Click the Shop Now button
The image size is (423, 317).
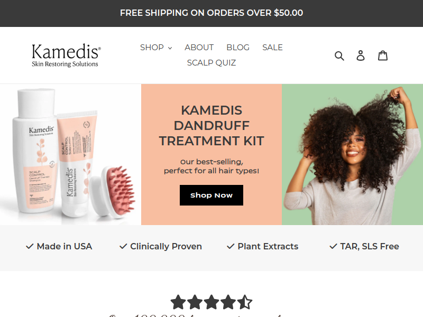(212, 195)
